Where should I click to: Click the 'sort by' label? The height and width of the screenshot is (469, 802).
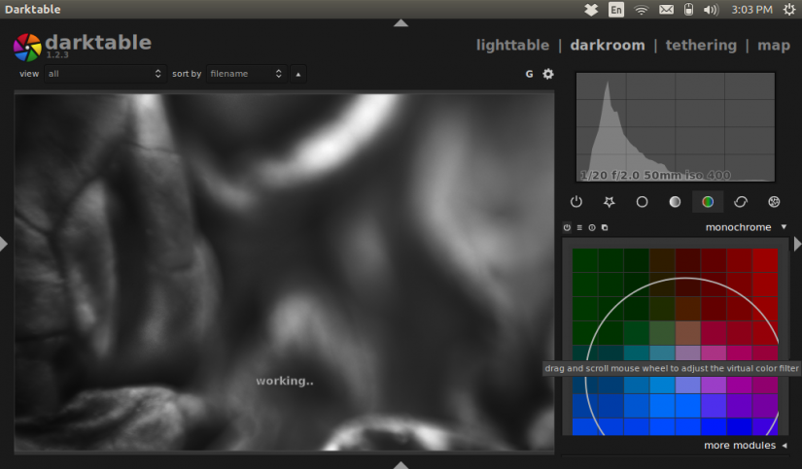(x=187, y=74)
